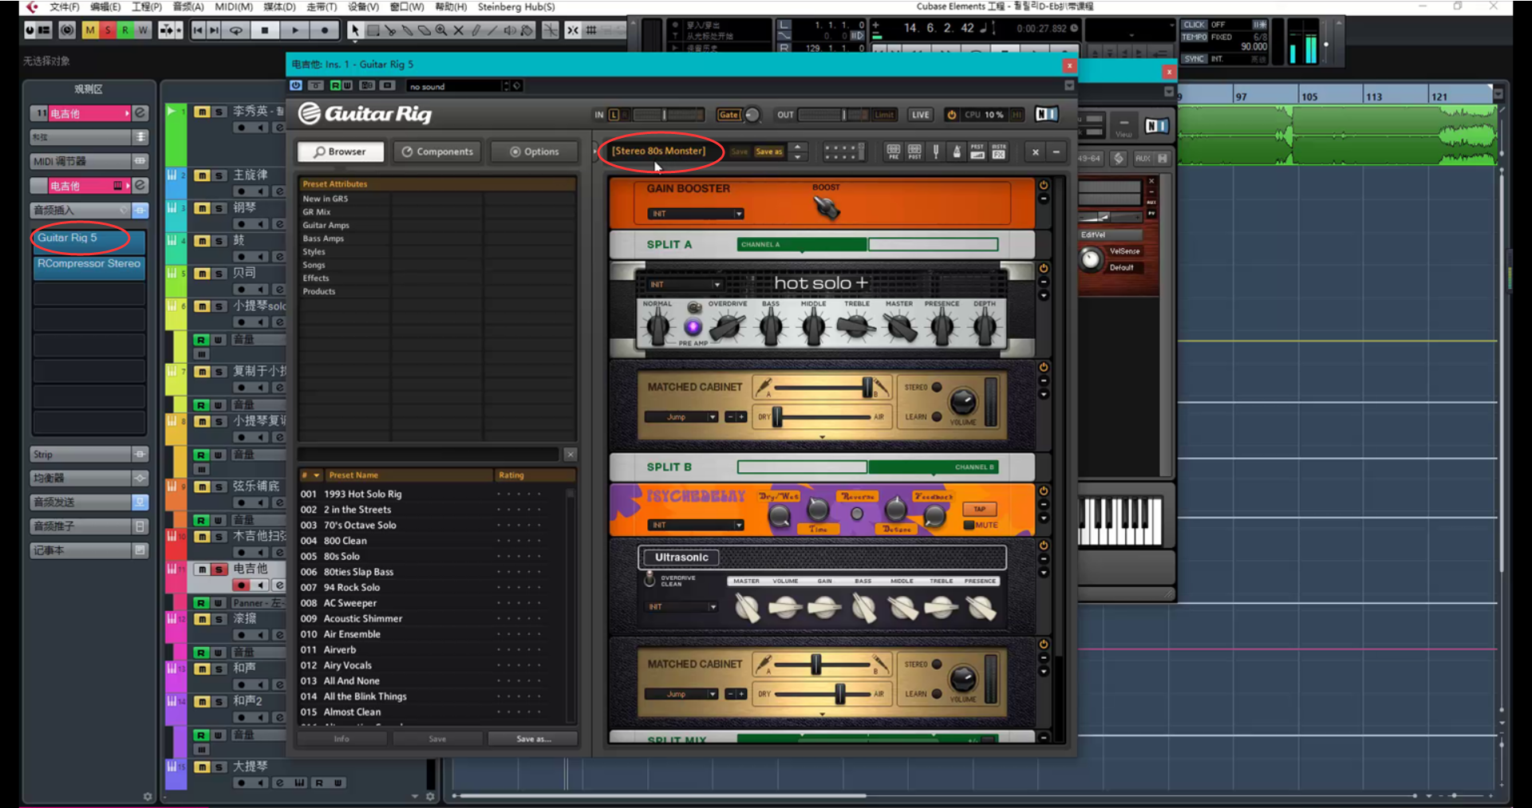Toggle the Psychedelay power button

(x=1043, y=491)
